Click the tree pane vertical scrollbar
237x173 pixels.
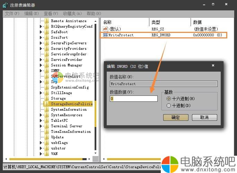coord(96,86)
